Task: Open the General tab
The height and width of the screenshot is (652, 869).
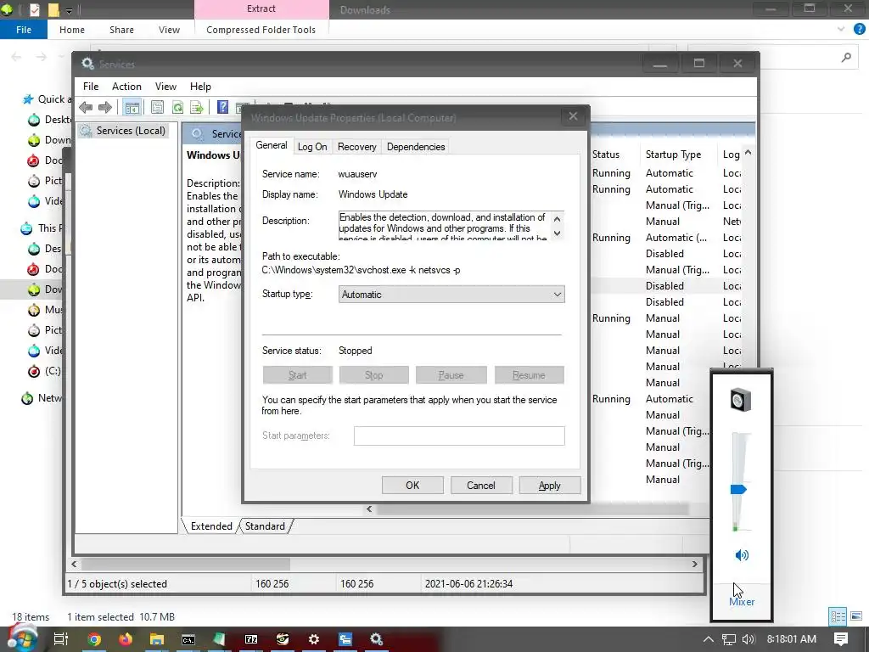Action: (271, 145)
